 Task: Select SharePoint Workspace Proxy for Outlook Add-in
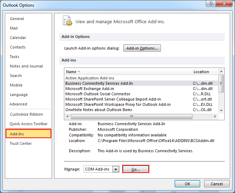click(x=141, y=104)
